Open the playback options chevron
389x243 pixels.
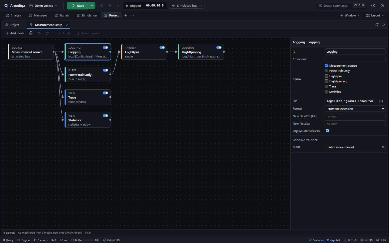coord(118,6)
